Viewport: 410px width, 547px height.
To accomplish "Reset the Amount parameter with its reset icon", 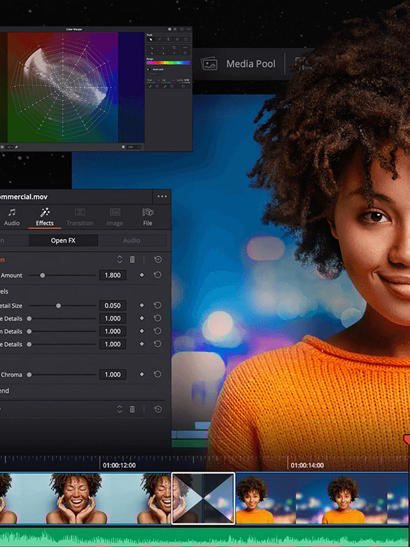I will (x=157, y=275).
